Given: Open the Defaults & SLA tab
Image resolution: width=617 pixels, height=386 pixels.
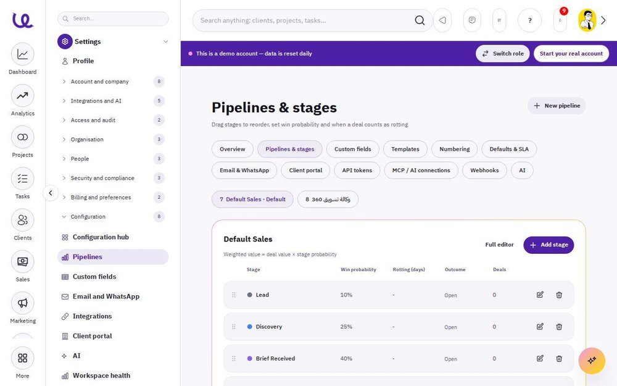Looking at the screenshot, I should [x=509, y=149].
